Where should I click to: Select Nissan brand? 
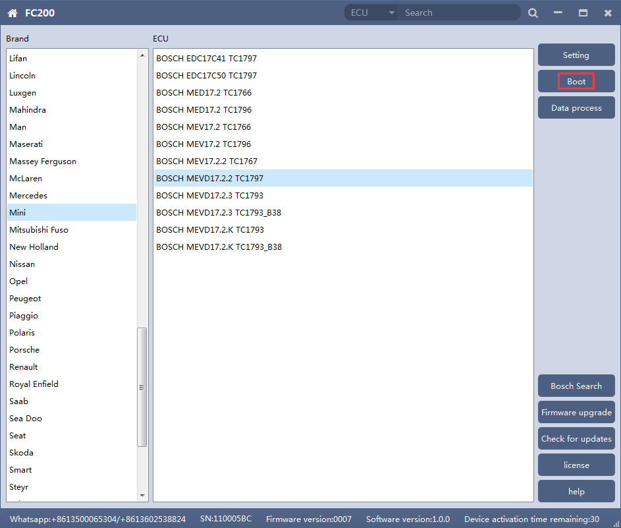(72, 264)
